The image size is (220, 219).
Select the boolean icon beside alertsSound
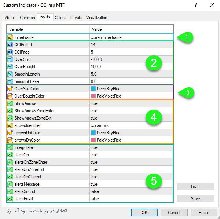pyautogui.click(x=10, y=191)
